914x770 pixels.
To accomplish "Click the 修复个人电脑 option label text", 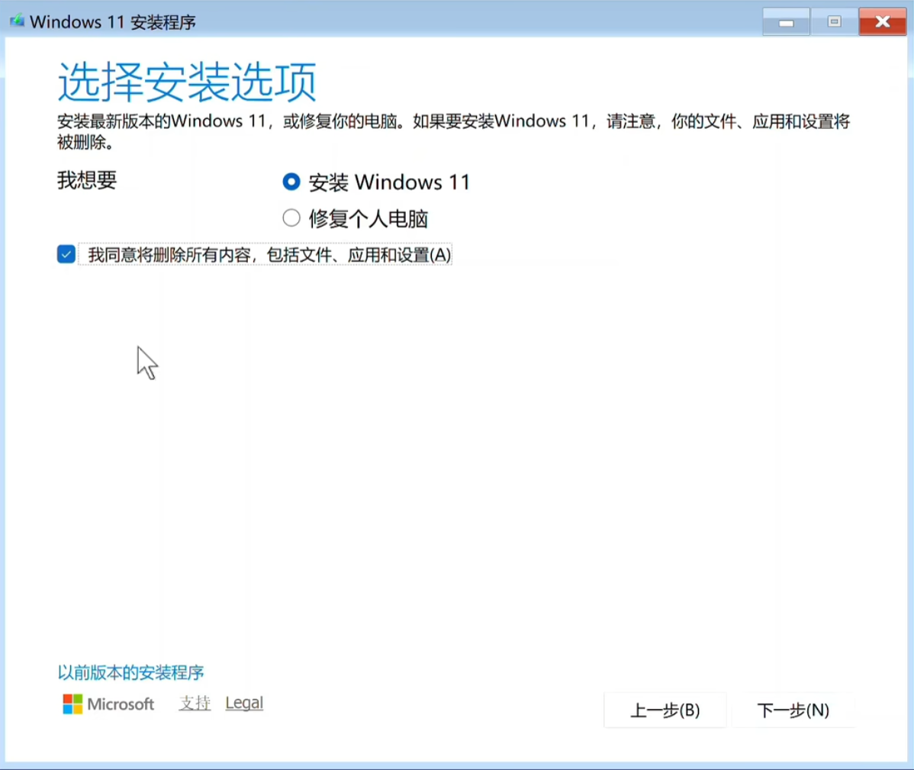I will pyautogui.click(x=368, y=219).
